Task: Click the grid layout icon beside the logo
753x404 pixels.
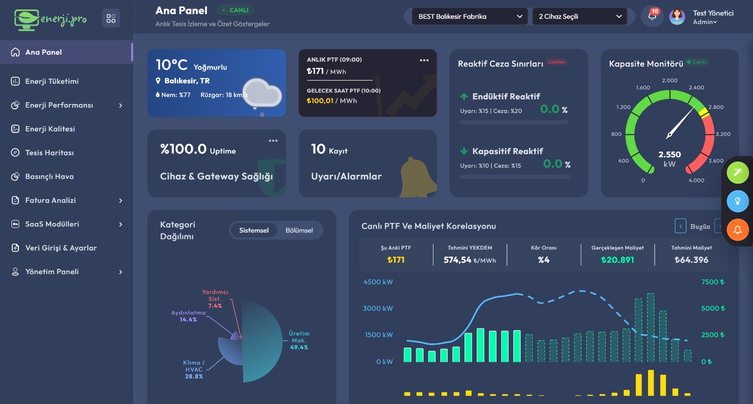Action: click(x=111, y=18)
